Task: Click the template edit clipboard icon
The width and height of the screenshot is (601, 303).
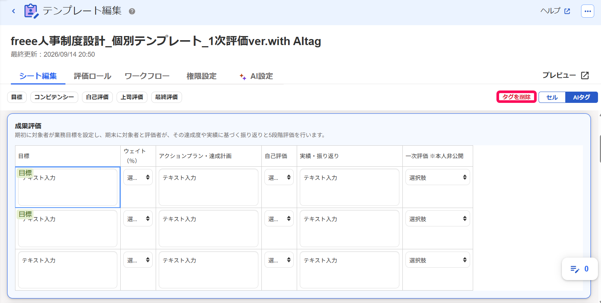Action: tap(31, 11)
